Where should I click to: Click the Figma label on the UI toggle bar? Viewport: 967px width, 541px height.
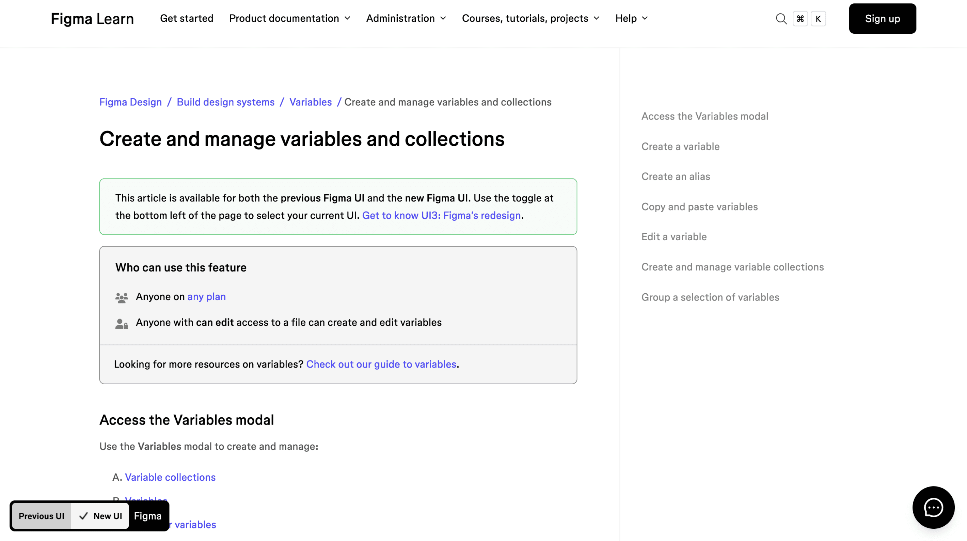coord(147,516)
